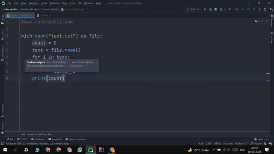274x154 pixels.
Task: Open the taskbar search magnifier
Action: (15, 150)
